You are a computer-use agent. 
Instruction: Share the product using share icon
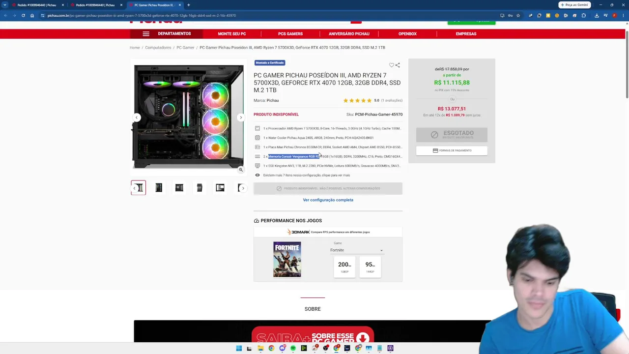tap(398, 65)
